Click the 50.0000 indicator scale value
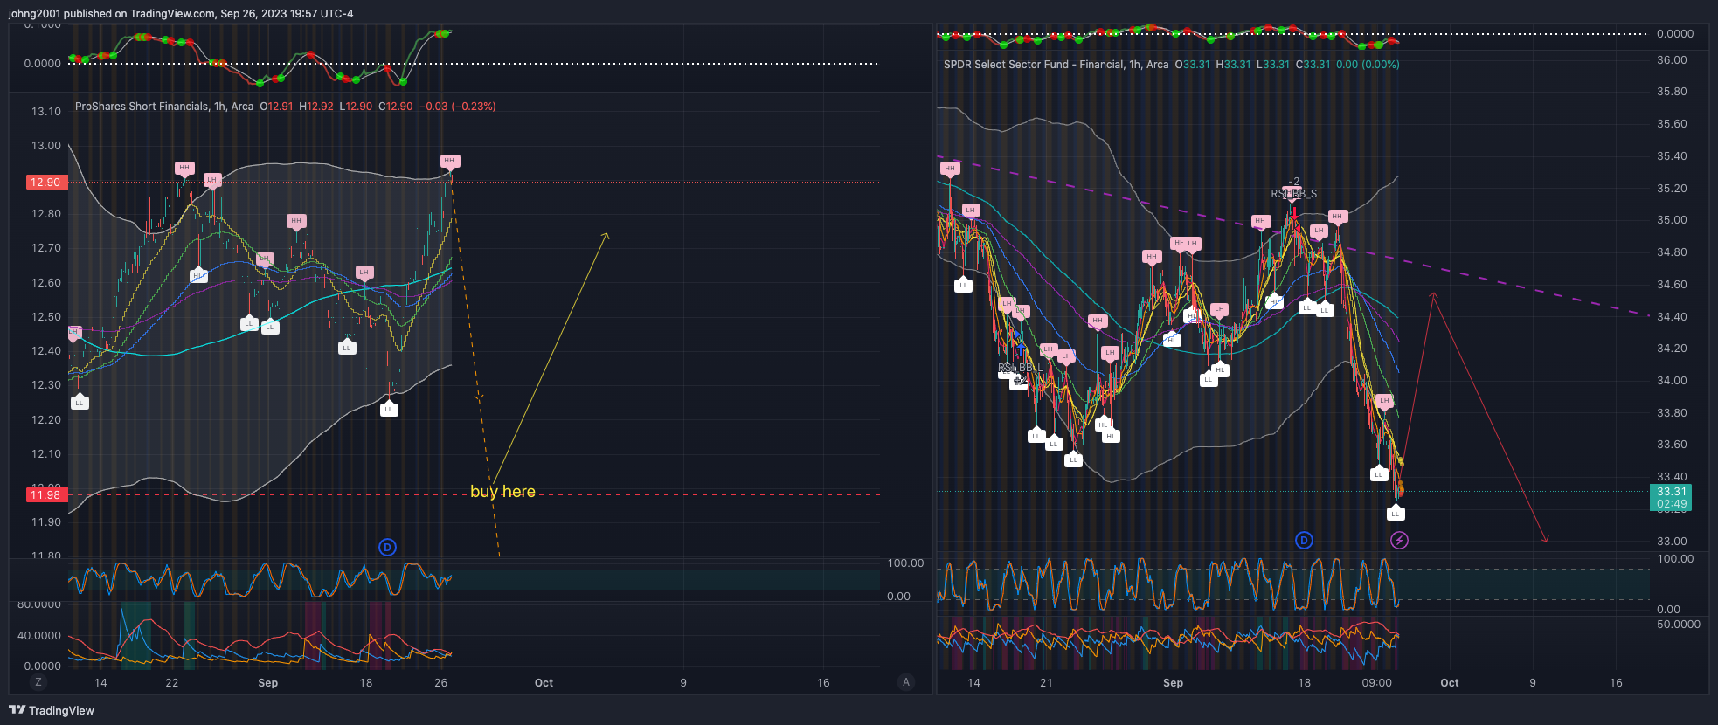Viewport: 1718px width, 725px height. pos(1679,625)
